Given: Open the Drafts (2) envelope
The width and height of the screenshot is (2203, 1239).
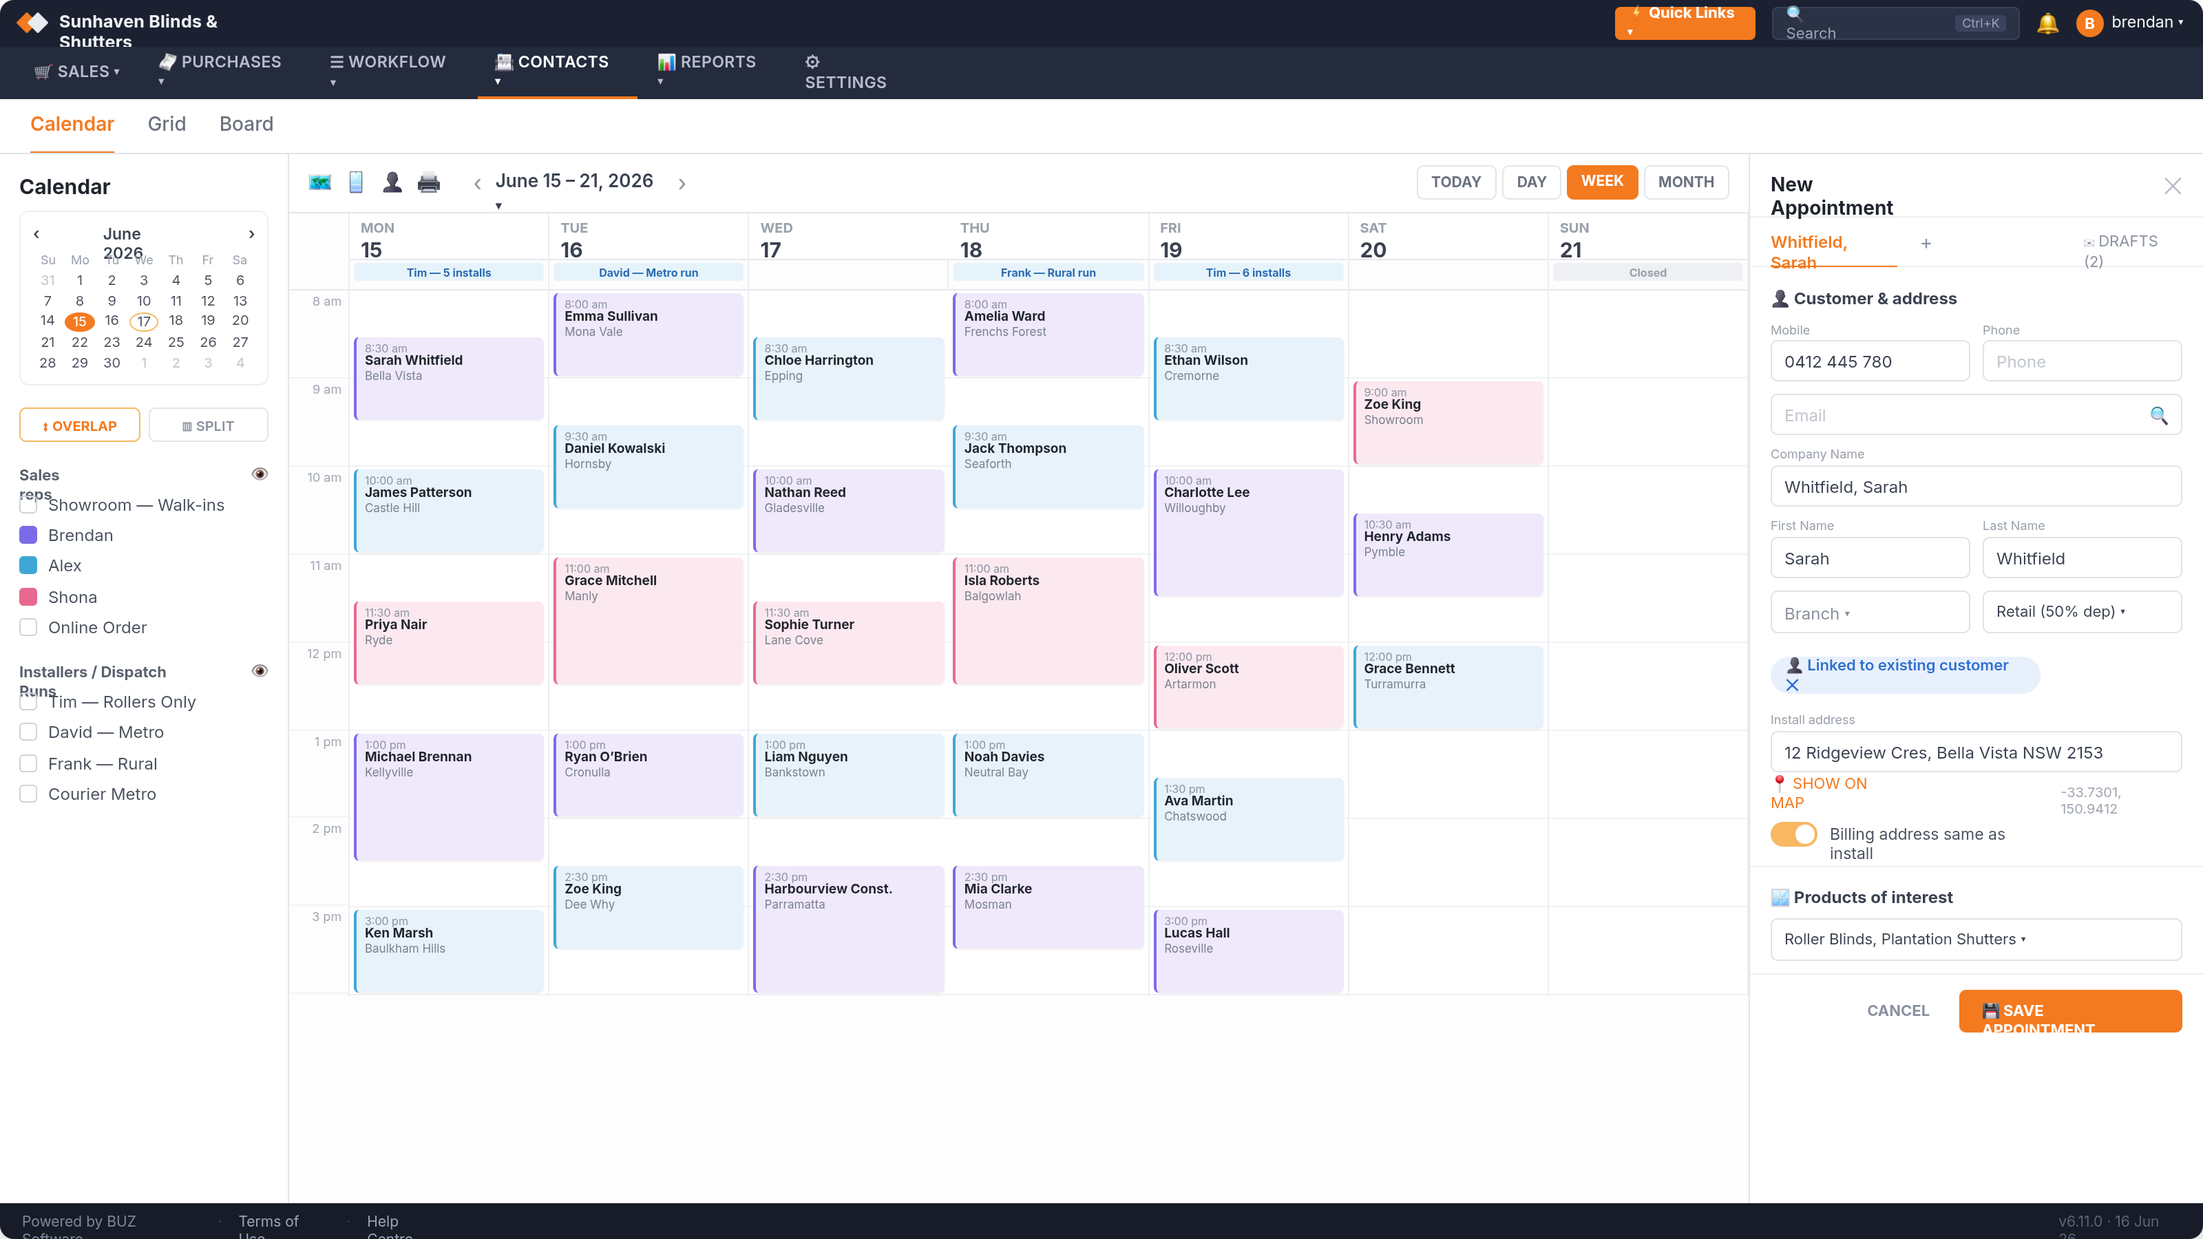Looking at the screenshot, I should pos(2121,251).
